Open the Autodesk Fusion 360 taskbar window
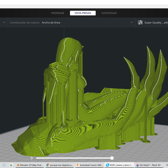This screenshot has height=168, width=168. (90, 165)
